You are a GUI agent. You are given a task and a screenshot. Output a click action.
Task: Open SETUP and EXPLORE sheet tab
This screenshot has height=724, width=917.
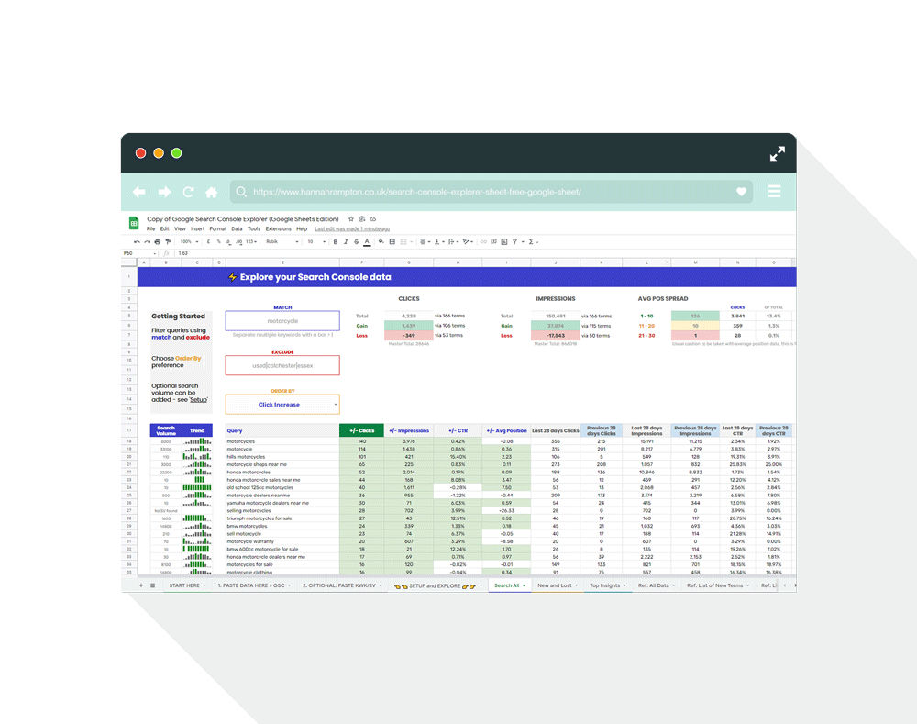tap(438, 585)
